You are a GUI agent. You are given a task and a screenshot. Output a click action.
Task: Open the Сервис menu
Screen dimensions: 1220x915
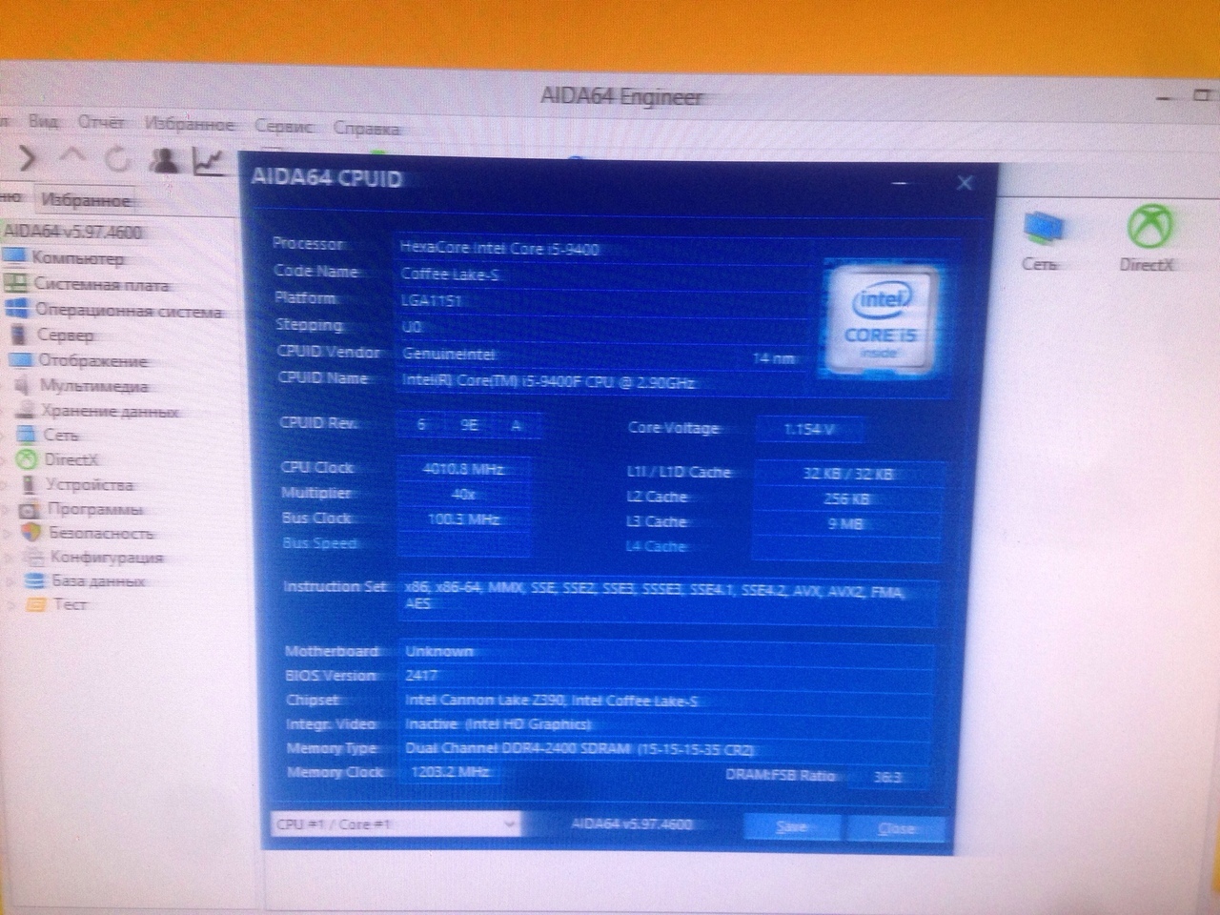click(x=284, y=126)
